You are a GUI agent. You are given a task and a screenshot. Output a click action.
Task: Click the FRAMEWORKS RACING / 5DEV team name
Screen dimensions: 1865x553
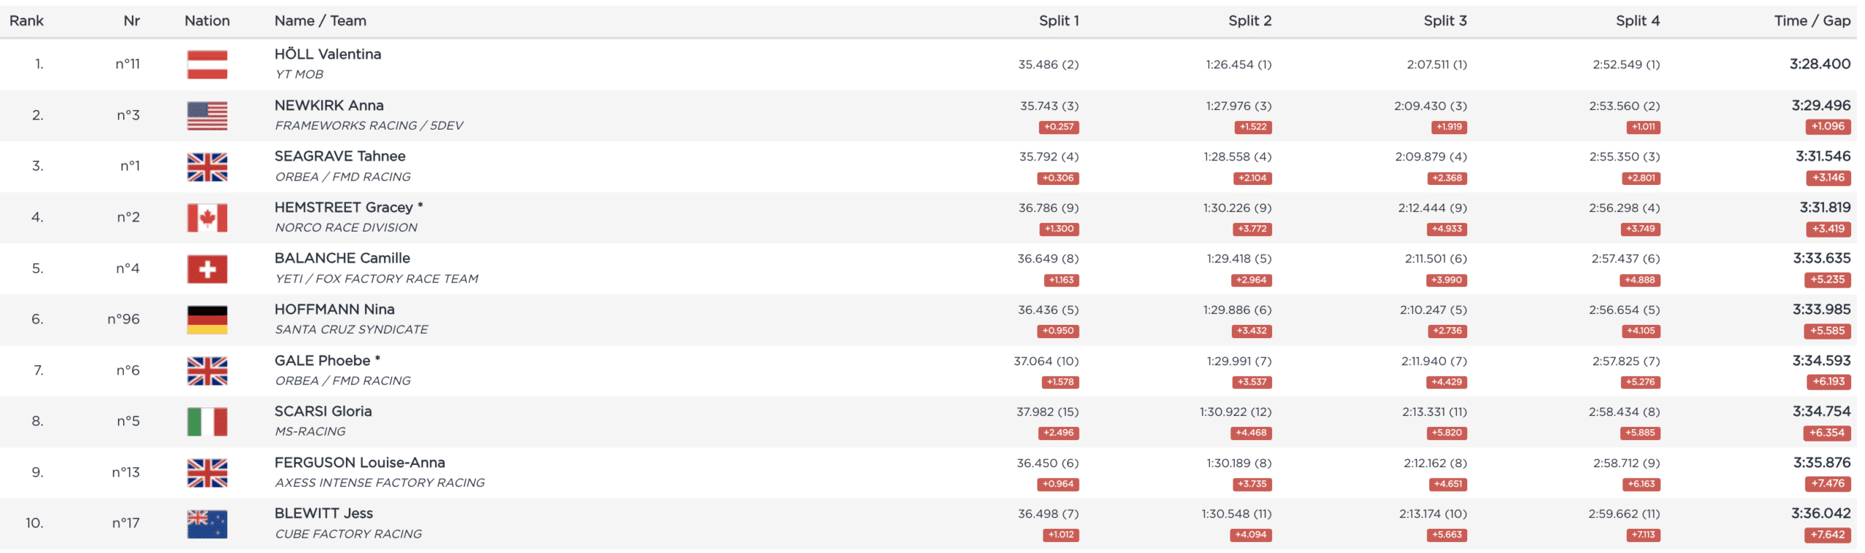point(369,126)
